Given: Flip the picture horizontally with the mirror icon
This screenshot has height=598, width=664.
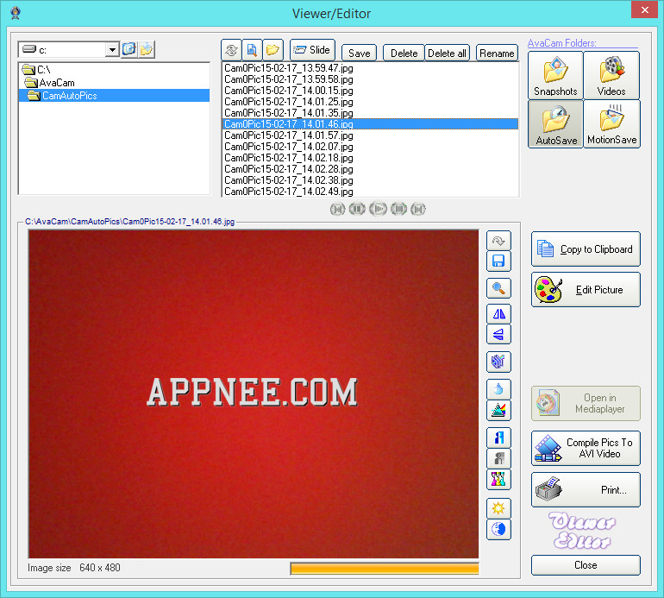Looking at the screenshot, I should tap(498, 314).
